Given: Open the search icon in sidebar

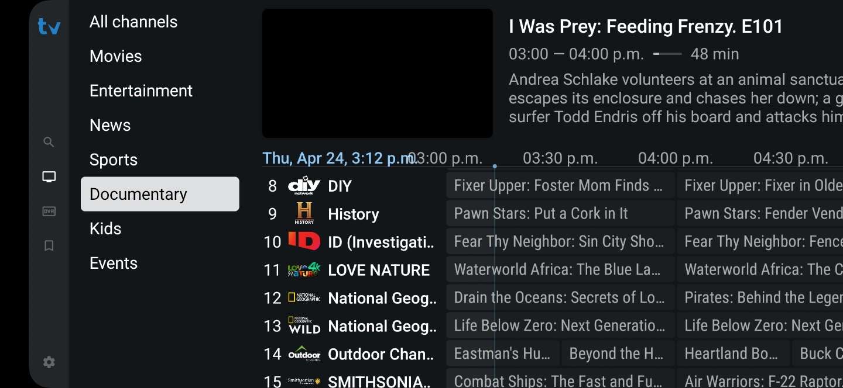Looking at the screenshot, I should point(49,142).
